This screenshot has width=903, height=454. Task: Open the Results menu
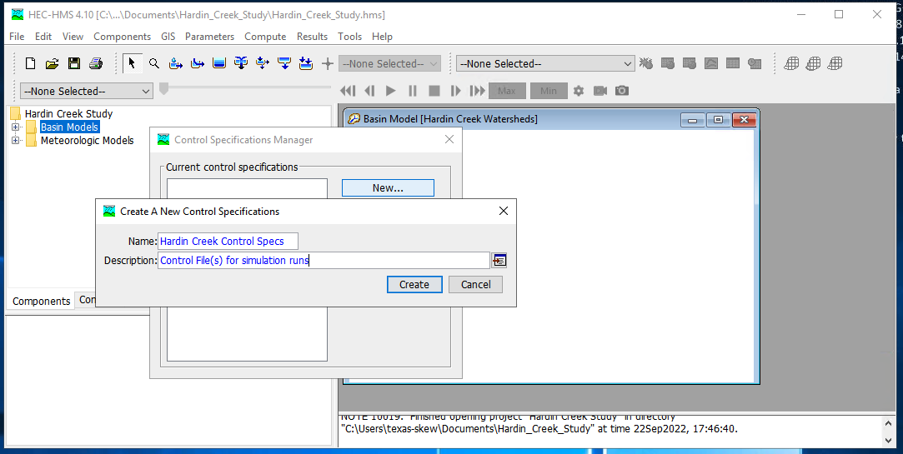click(x=312, y=37)
